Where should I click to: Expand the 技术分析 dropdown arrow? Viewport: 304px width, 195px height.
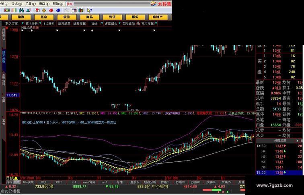pyautogui.click(x=40, y=23)
